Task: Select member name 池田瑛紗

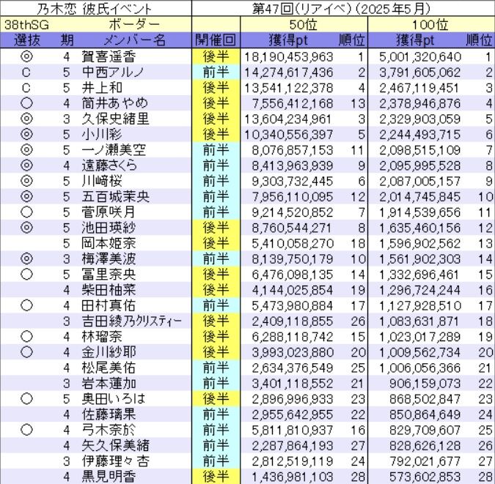Action: pyautogui.click(x=109, y=228)
